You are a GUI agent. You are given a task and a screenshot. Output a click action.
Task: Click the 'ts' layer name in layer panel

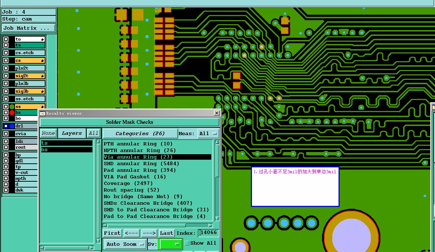pyautogui.click(x=30, y=45)
